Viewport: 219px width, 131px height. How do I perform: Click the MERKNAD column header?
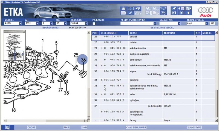pos(179,33)
